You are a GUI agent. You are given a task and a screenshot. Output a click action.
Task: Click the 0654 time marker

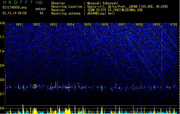click(71, 25)
